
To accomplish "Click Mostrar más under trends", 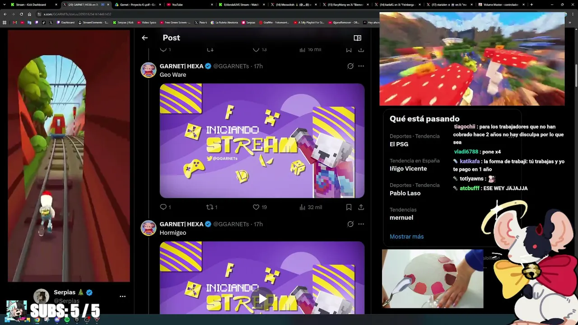I will click(406, 237).
